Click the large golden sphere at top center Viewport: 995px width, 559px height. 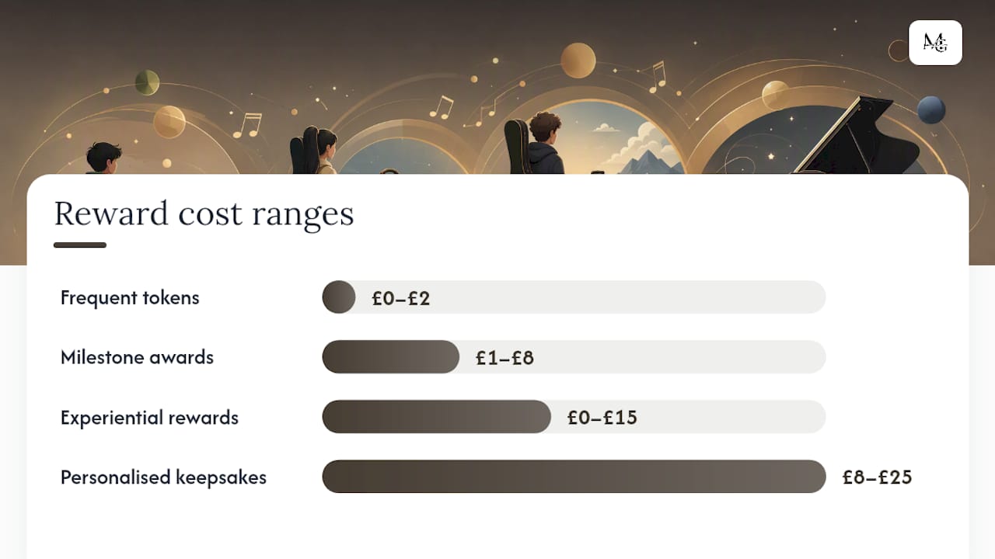pyautogui.click(x=578, y=61)
